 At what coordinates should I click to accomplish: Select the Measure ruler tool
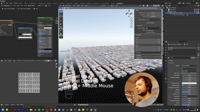coord(61,34)
